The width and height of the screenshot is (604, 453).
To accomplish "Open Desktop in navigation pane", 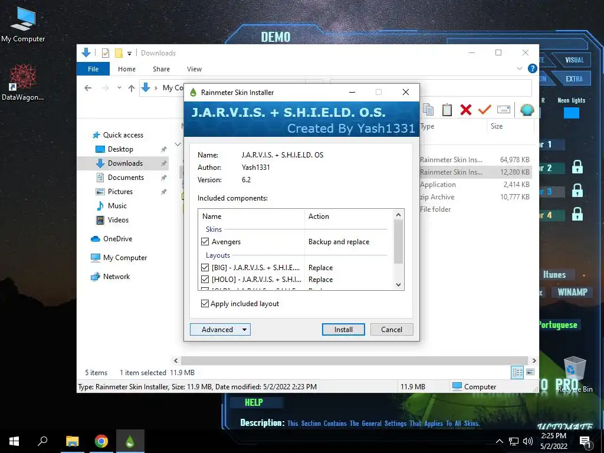I will (x=120, y=149).
